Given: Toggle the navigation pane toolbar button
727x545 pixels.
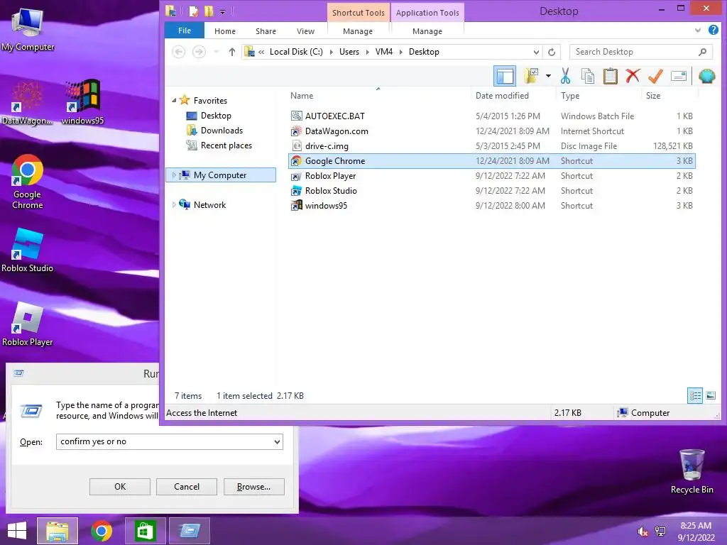Looking at the screenshot, I should click(505, 76).
